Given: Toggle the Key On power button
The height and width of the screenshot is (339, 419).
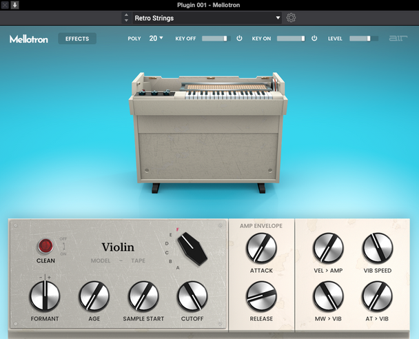Looking at the screenshot, I should [314, 39].
